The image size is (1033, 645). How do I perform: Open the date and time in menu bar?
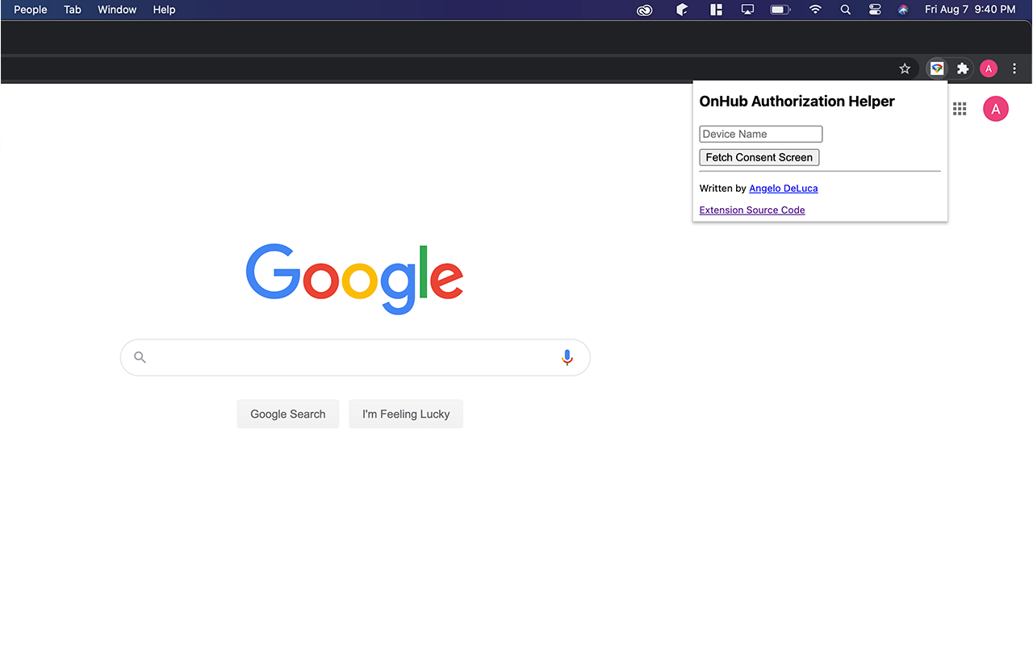(x=970, y=10)
